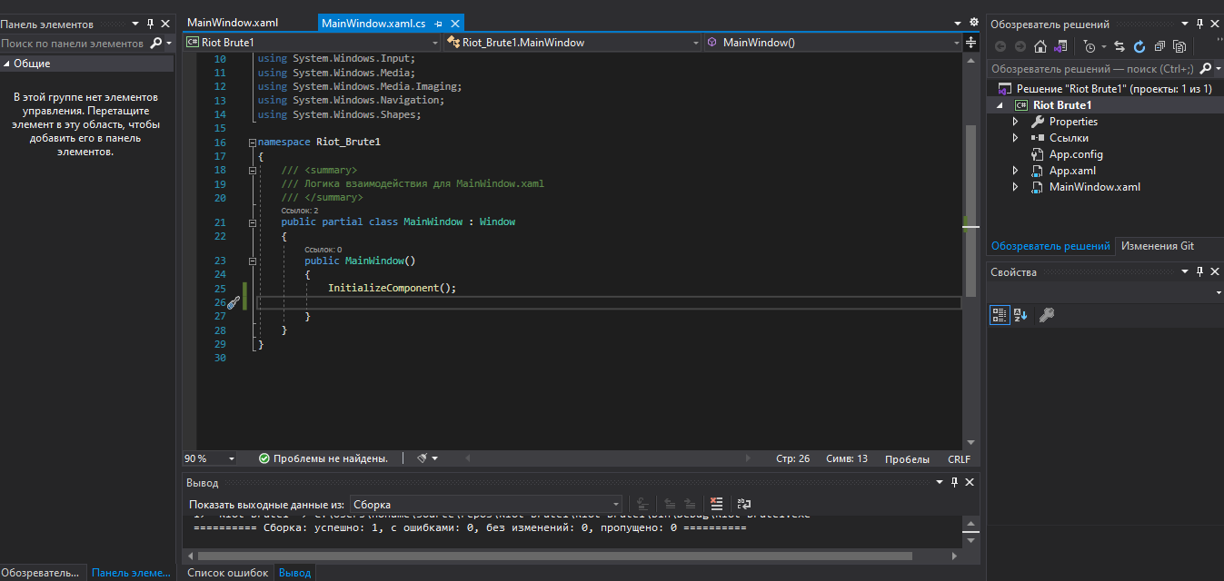The width and height of the screenshot is (1224, 581).
Task: Open the Список ошибок tab
Action: 227,573
